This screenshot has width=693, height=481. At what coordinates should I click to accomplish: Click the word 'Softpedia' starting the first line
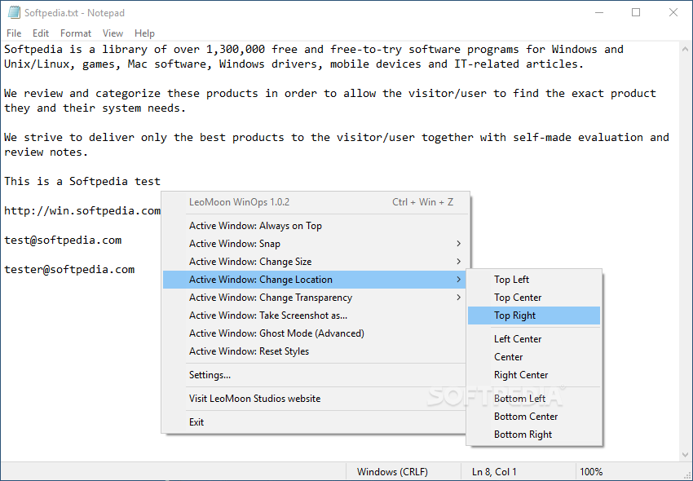coord(33,49)
